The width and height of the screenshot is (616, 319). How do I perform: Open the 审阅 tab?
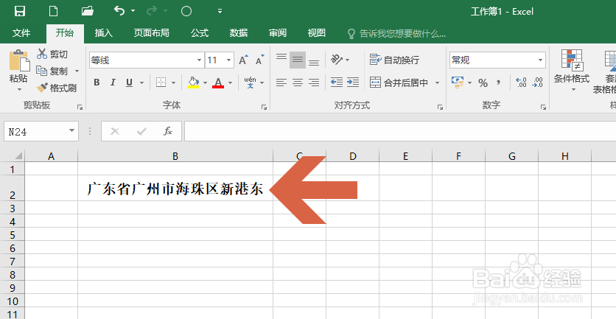coord(278,33)
